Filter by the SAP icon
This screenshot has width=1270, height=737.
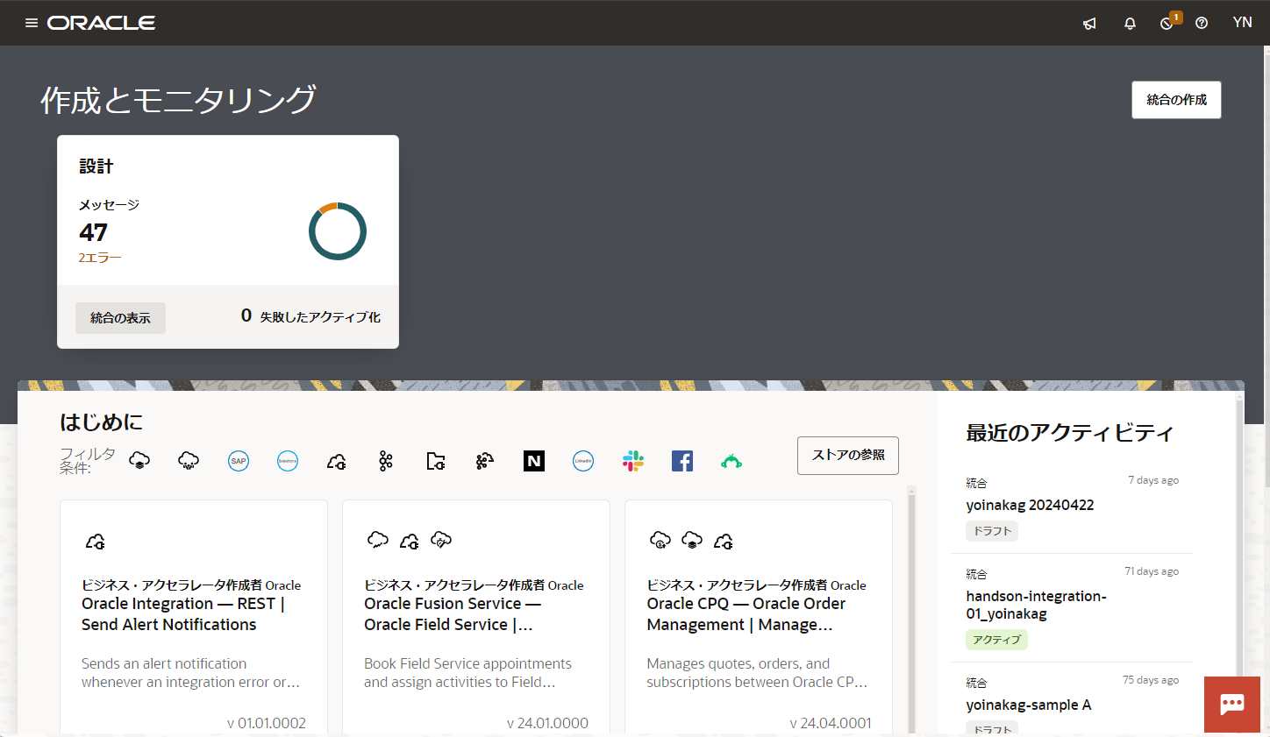[x=238, y=461]
